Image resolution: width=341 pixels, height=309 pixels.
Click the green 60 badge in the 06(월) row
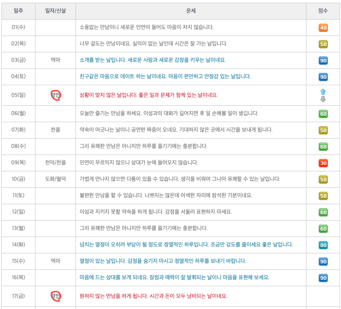click(323, 113)
